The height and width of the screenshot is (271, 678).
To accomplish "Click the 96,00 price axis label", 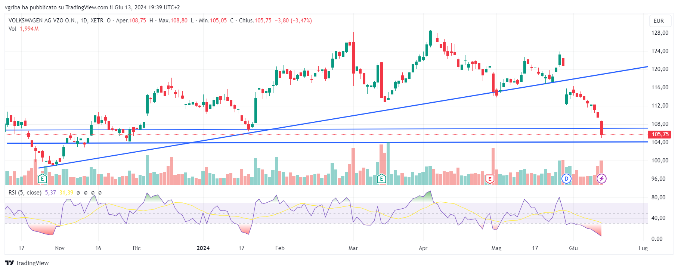I will pyautogui.click(x=658, y=179).
